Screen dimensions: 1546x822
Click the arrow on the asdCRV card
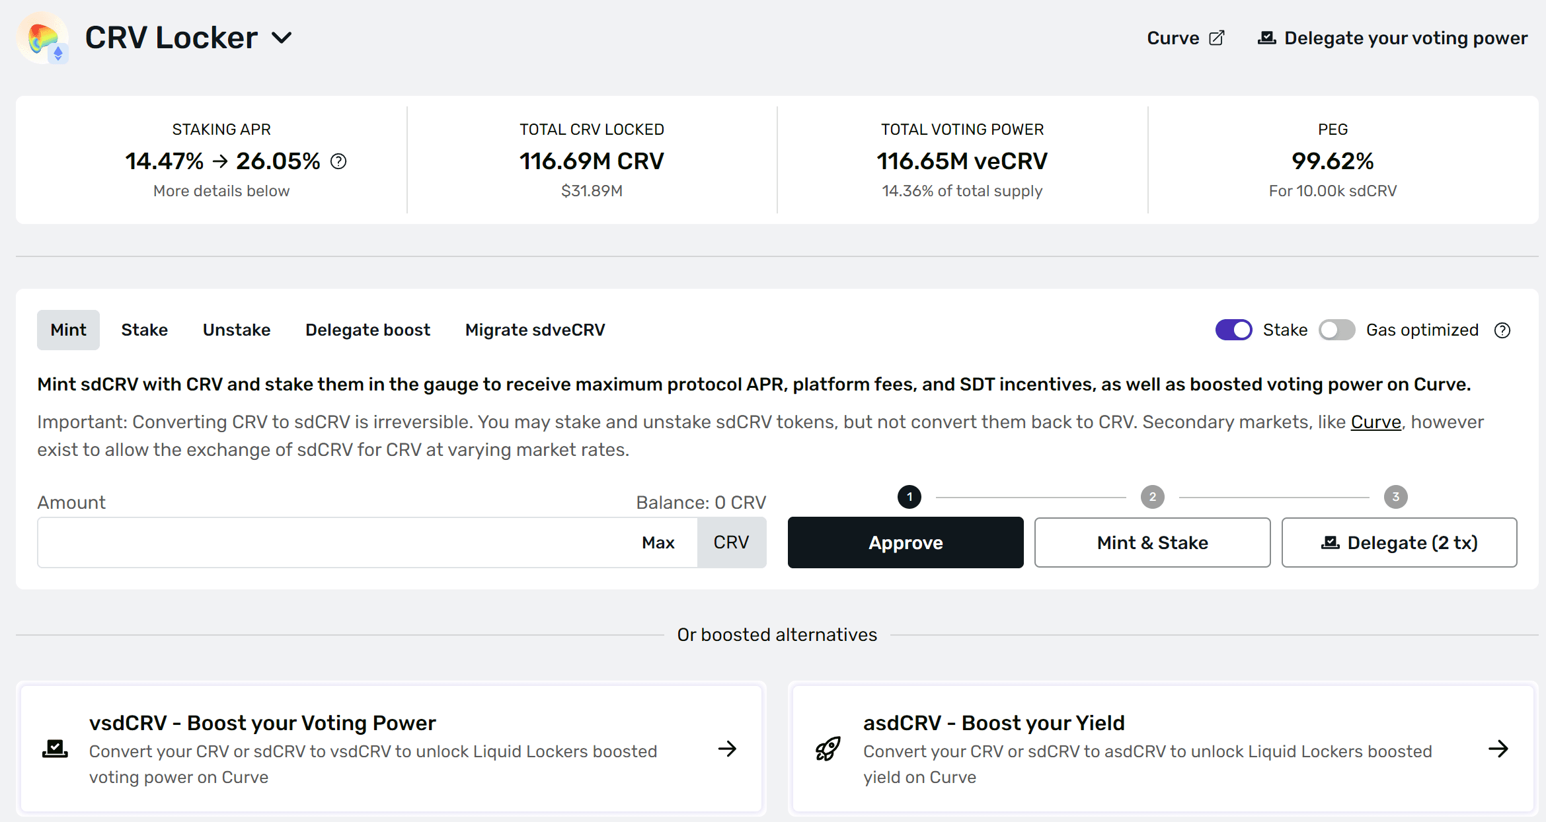tap(1498, 749)
